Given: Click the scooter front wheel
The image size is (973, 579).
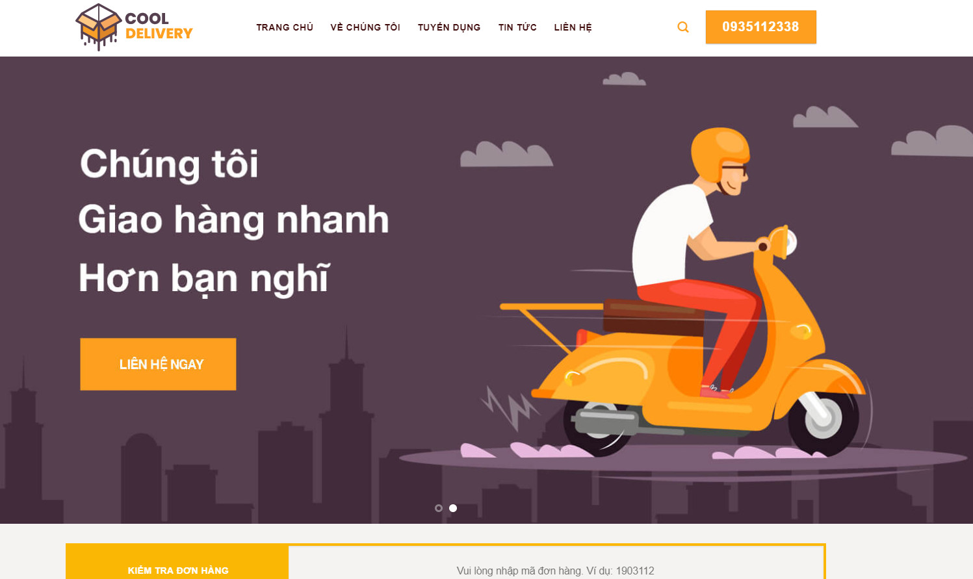Looking at the screenshot, I should pos(824,416).
